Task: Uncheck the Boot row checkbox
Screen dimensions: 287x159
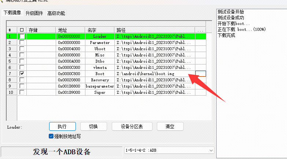Action: pyautogui.click(x=22, y=74)
